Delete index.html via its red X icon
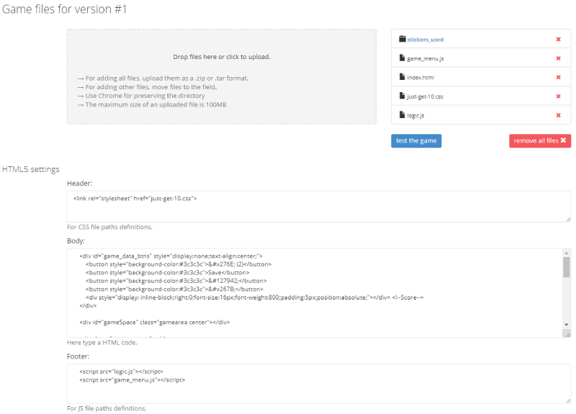The width and height of the screenshot is (576, 414). pyautogui.click(x=558, y=77)
